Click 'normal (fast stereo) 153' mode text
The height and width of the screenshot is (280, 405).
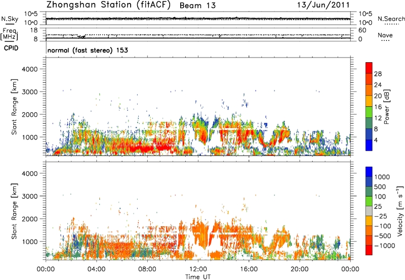[88, 50]
